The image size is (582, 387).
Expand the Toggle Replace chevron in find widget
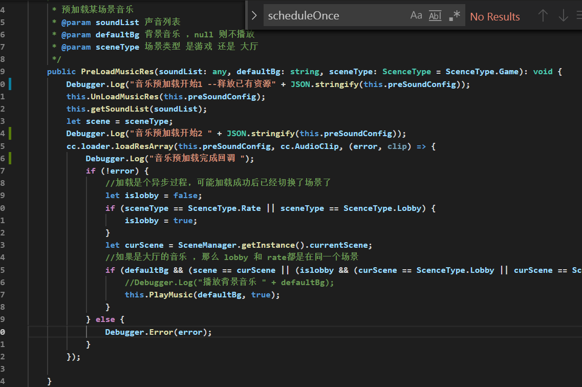tap(254, 15)
